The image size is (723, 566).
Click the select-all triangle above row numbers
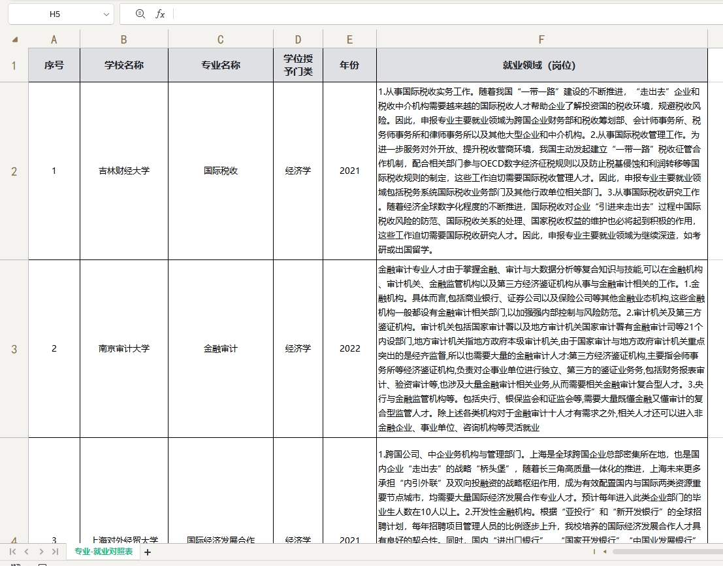click(14, 39)
